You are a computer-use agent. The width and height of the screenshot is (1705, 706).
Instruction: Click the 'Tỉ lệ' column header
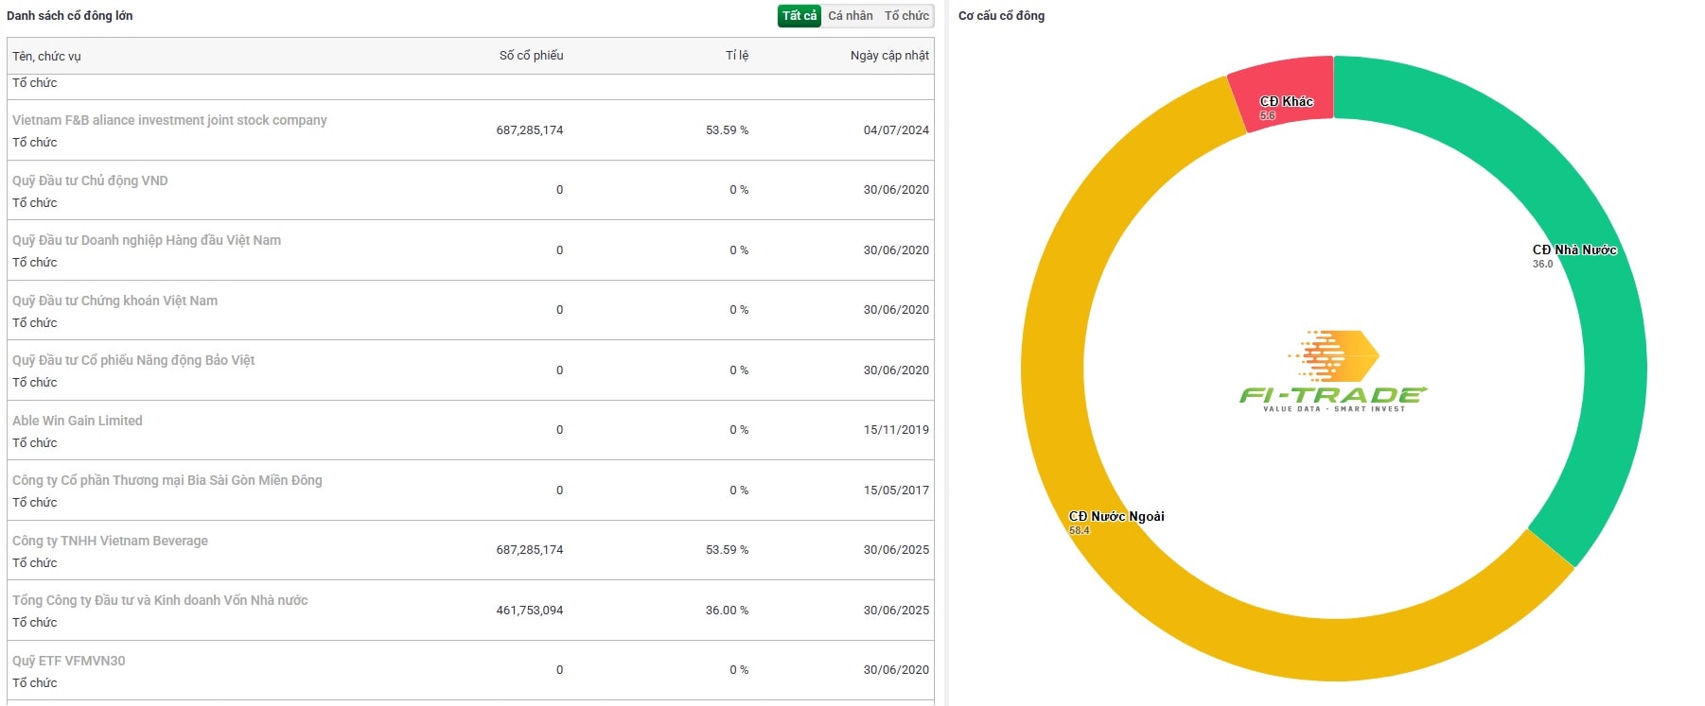(x=736, y=56)
